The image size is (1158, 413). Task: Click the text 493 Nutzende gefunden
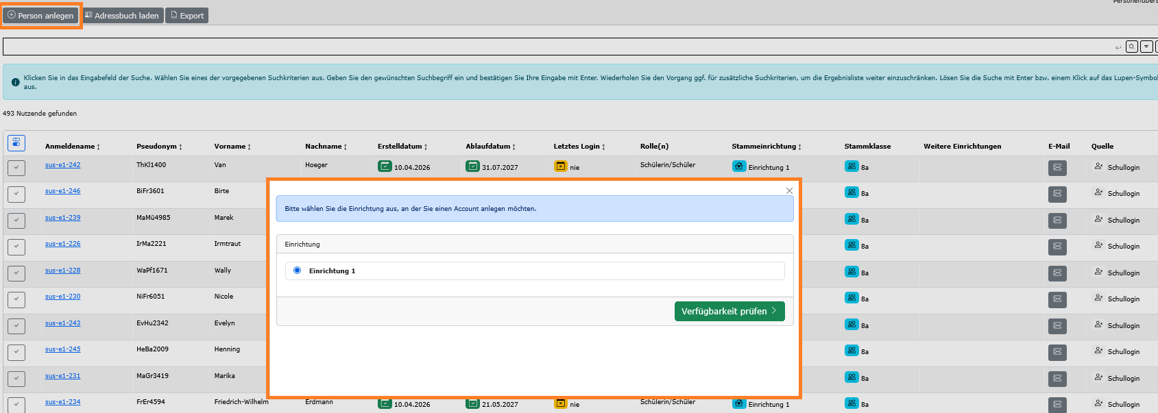coord(40,114)
